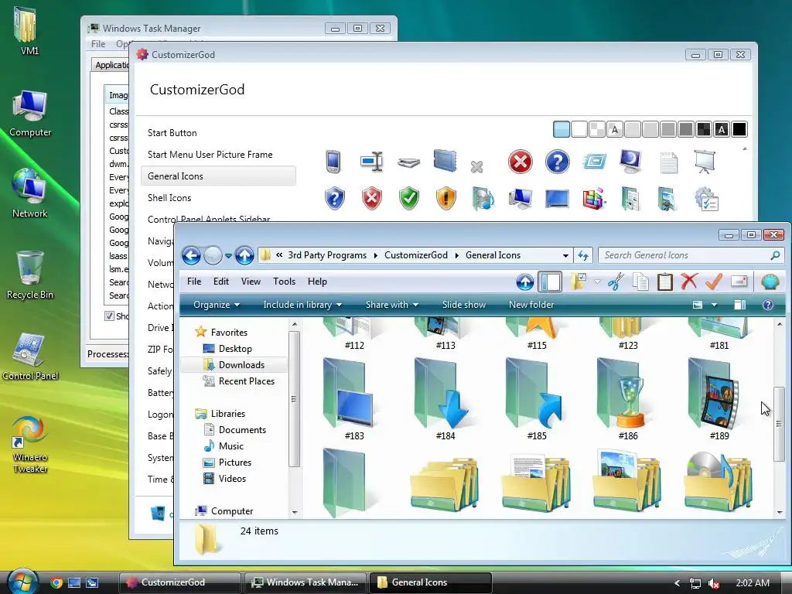Viewport: 792px width, 594px height.
Task: Click the refresh arrows beside address bar
Action: click(583, 255)
